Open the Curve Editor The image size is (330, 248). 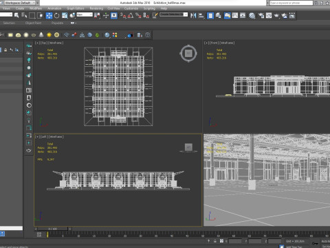coord(235,15)
